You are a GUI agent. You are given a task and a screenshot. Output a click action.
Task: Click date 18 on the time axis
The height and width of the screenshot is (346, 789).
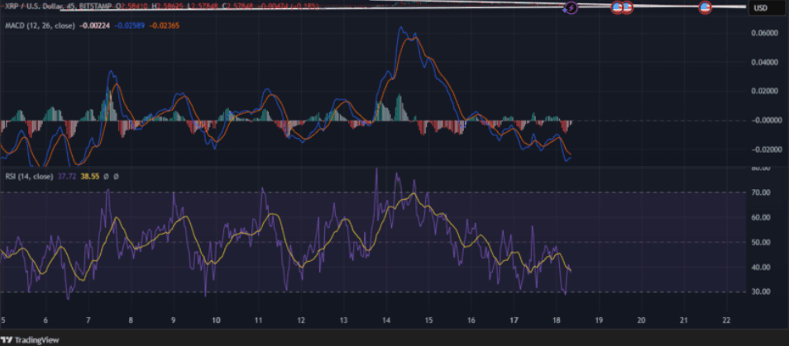click(556, 320)
